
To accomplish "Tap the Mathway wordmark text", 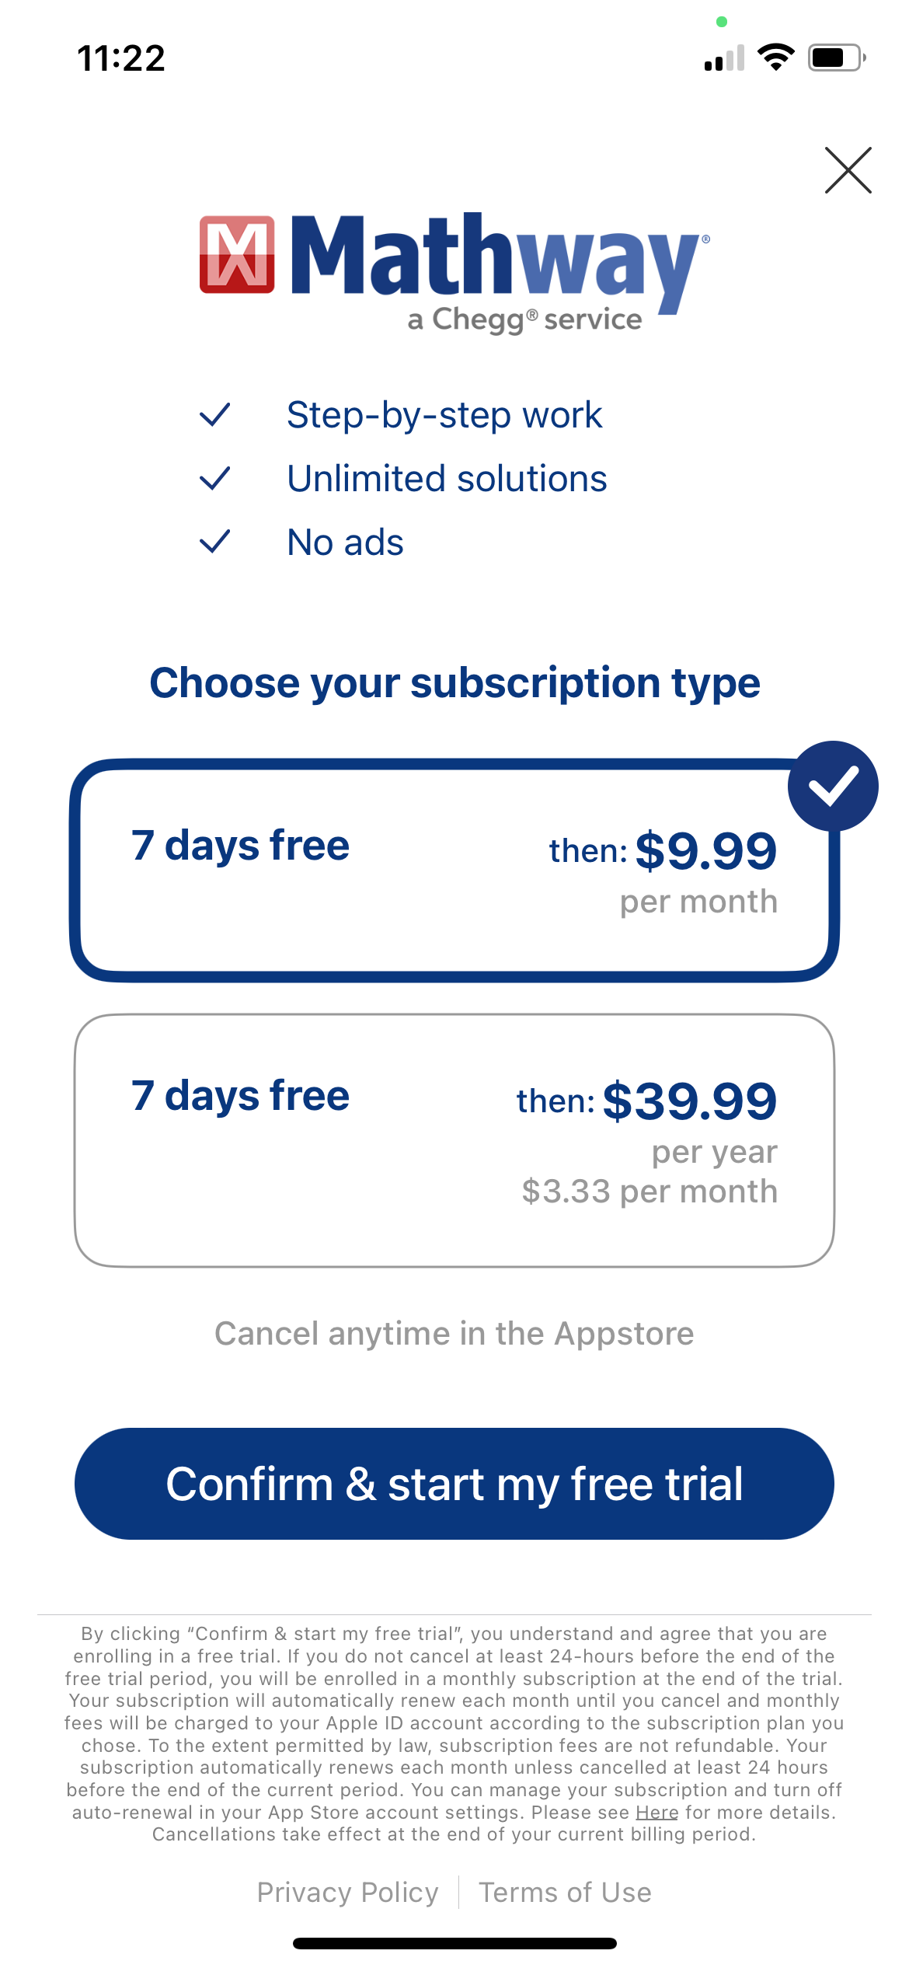I will [x=497, y=256].
